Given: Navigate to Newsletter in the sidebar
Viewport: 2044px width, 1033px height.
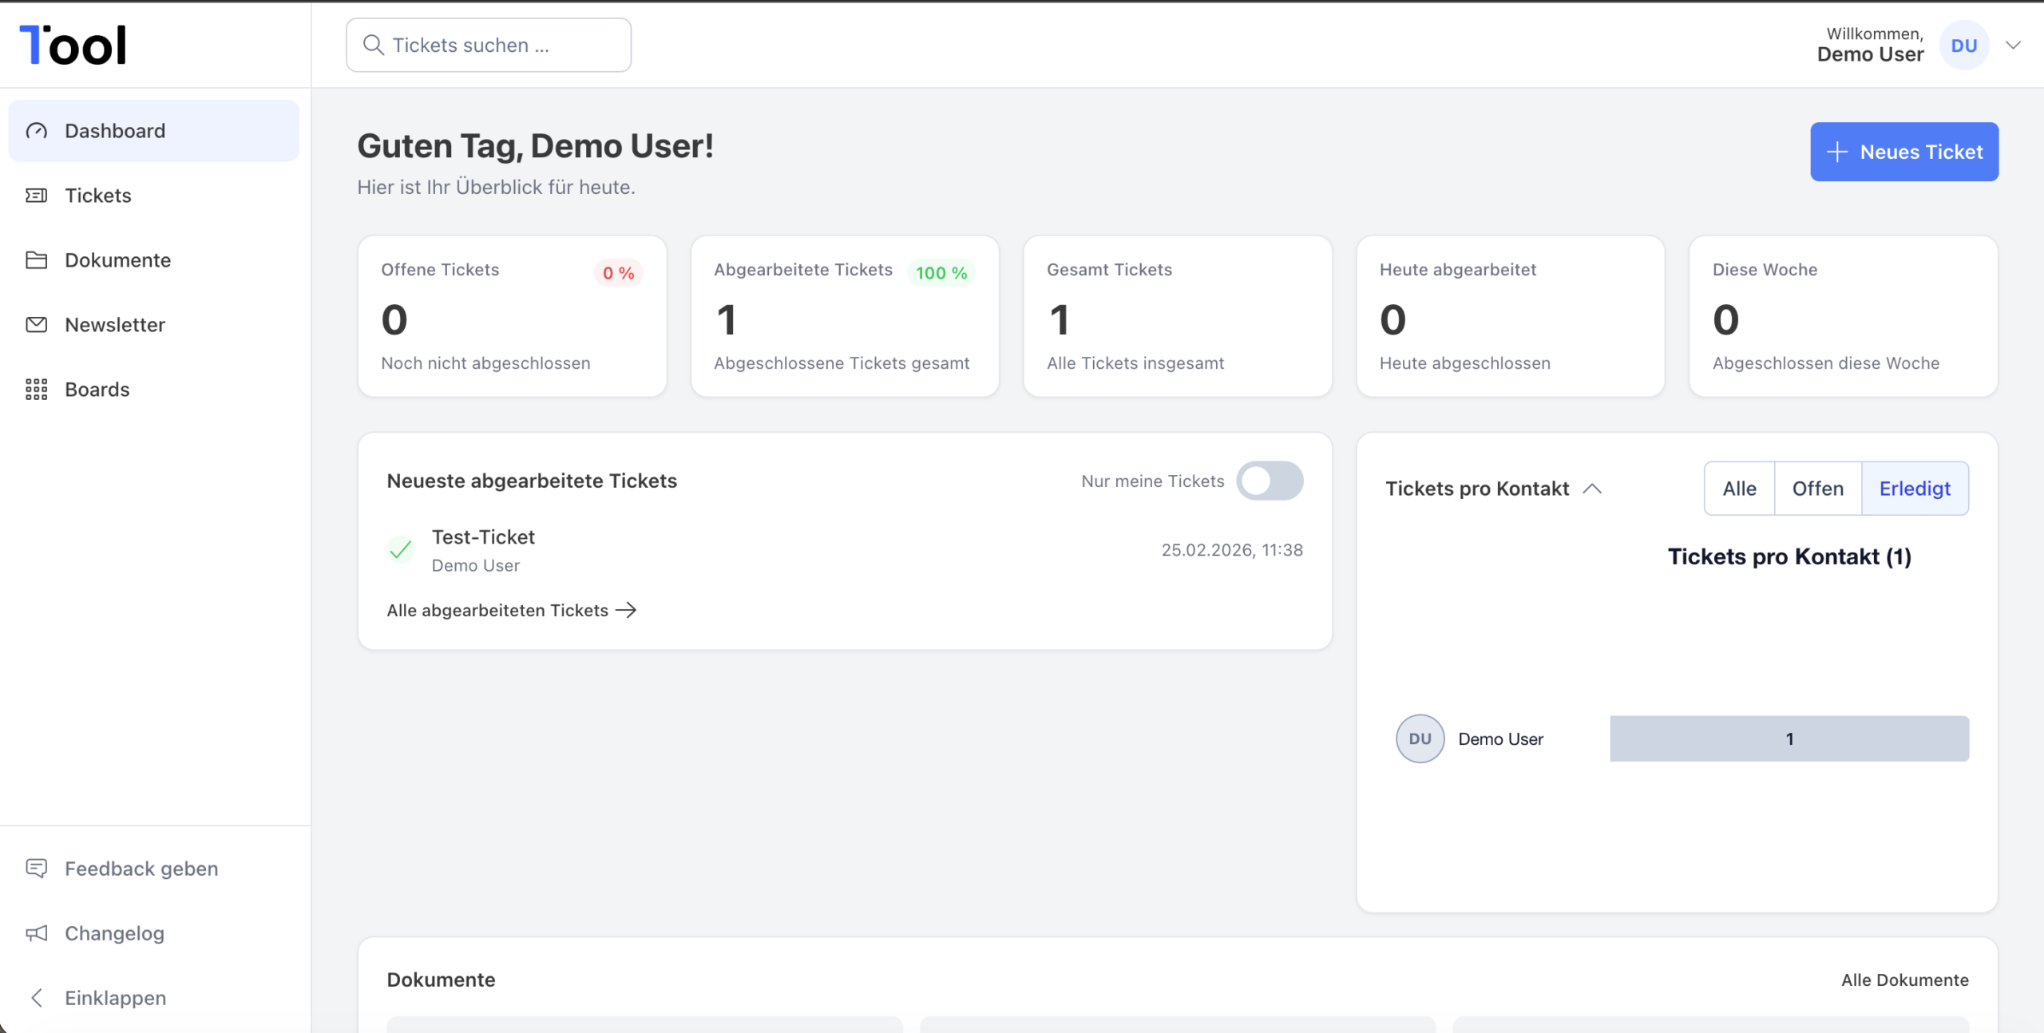Looking at the screenshot, I should (x=154, y=325).
